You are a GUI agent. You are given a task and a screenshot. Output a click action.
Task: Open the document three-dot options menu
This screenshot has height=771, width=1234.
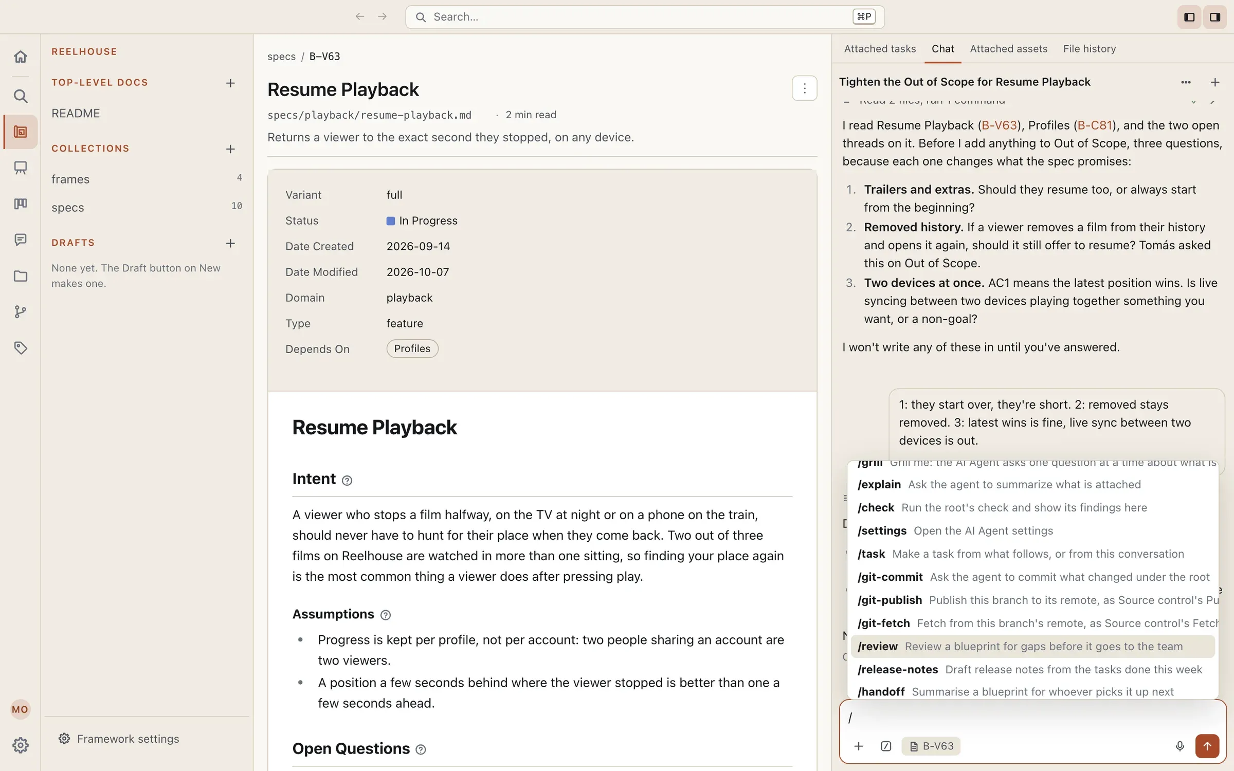tap(805, 89)
